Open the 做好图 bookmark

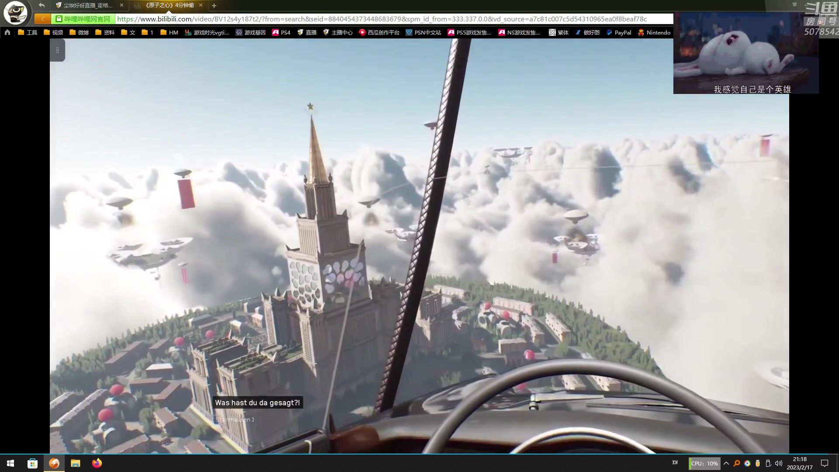(x=587, y=32)
